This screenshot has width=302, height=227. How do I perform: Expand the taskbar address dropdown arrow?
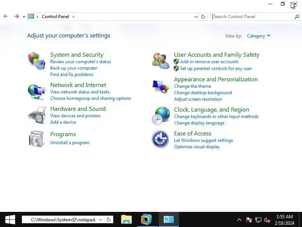pyautogui.click(x=100, y=220)
